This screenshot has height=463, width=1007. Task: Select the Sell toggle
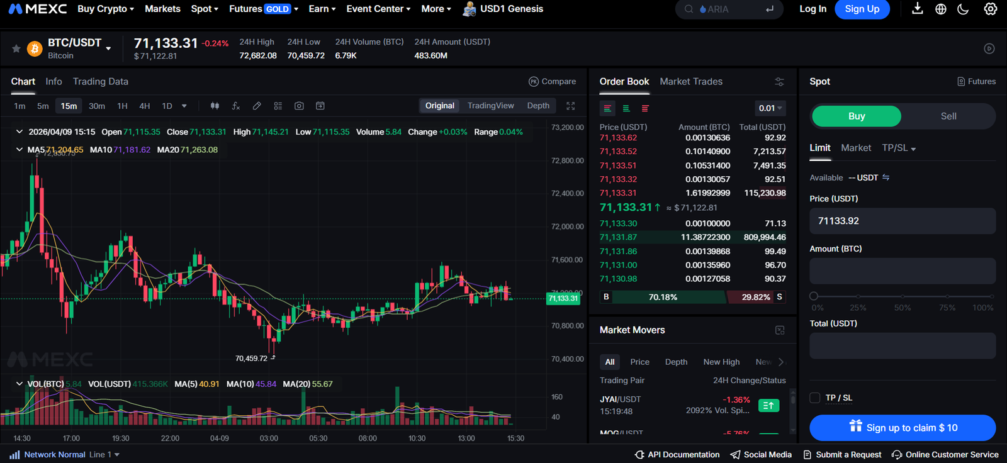tap(948, 116)
